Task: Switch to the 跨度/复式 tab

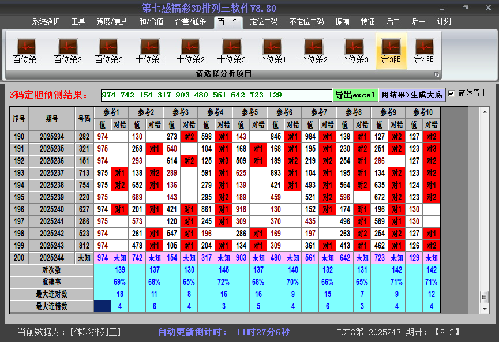Action: tap(112, 21)
